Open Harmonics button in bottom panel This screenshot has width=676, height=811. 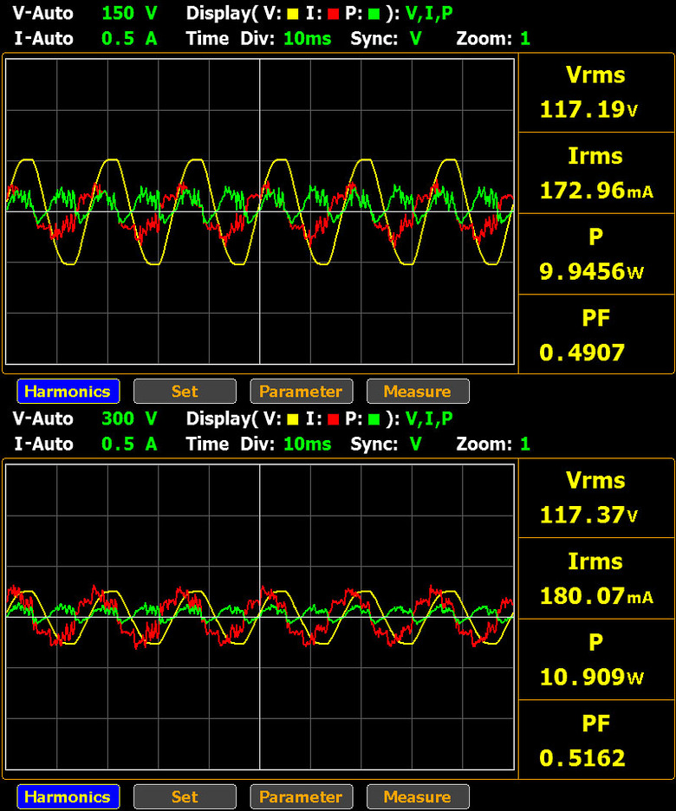(x=68, y=796)
